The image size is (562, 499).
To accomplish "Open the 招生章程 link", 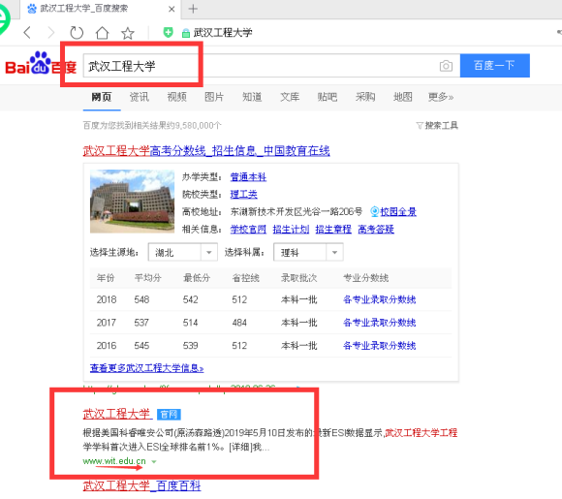I will (333, 229).
